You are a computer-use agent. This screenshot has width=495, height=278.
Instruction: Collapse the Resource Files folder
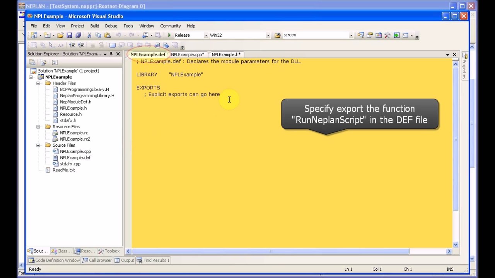point(38,127)
